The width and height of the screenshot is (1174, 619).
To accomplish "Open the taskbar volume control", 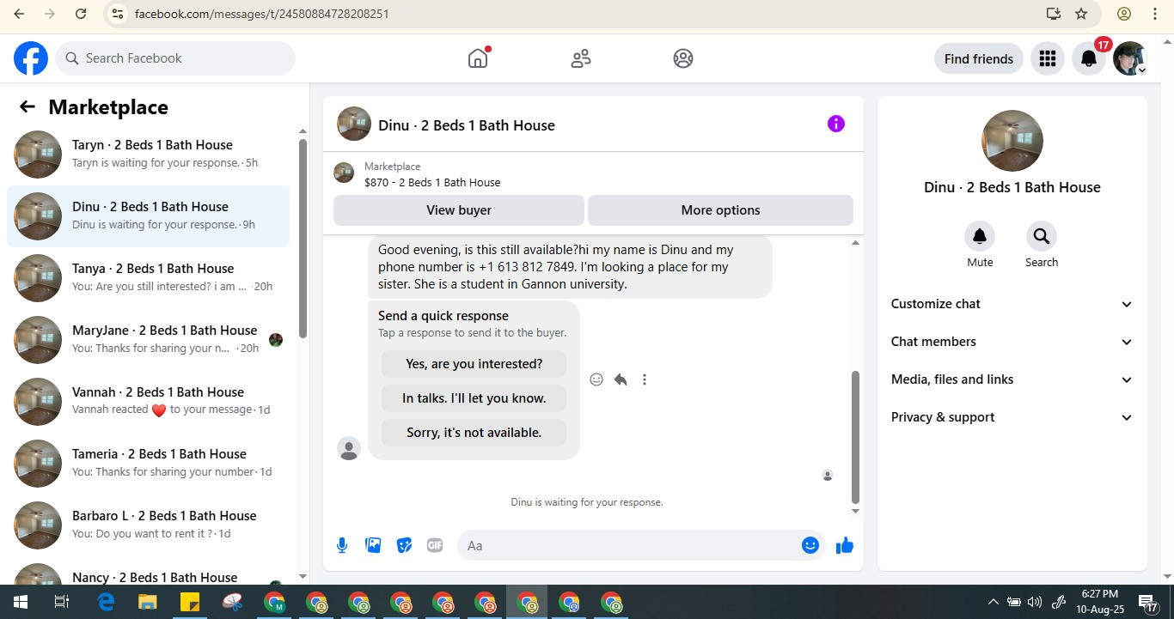I will (x=1035, y=602).
